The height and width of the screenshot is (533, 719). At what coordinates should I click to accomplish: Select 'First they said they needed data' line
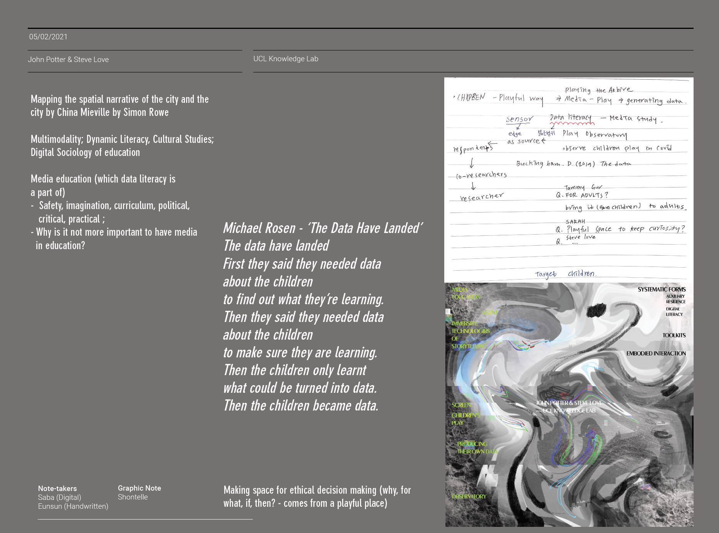coord(302,264)
